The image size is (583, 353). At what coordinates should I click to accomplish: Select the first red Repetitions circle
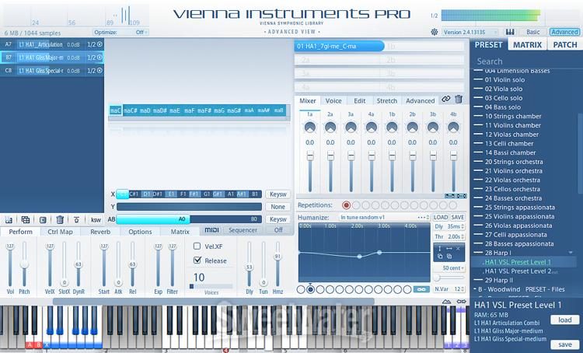[346, 205]
